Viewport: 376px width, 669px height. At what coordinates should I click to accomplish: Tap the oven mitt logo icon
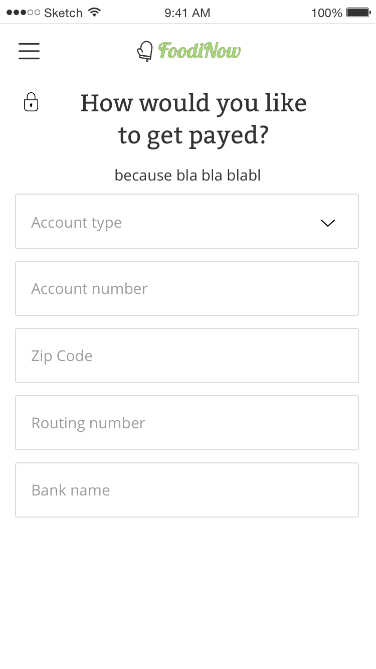pos(145,51)
